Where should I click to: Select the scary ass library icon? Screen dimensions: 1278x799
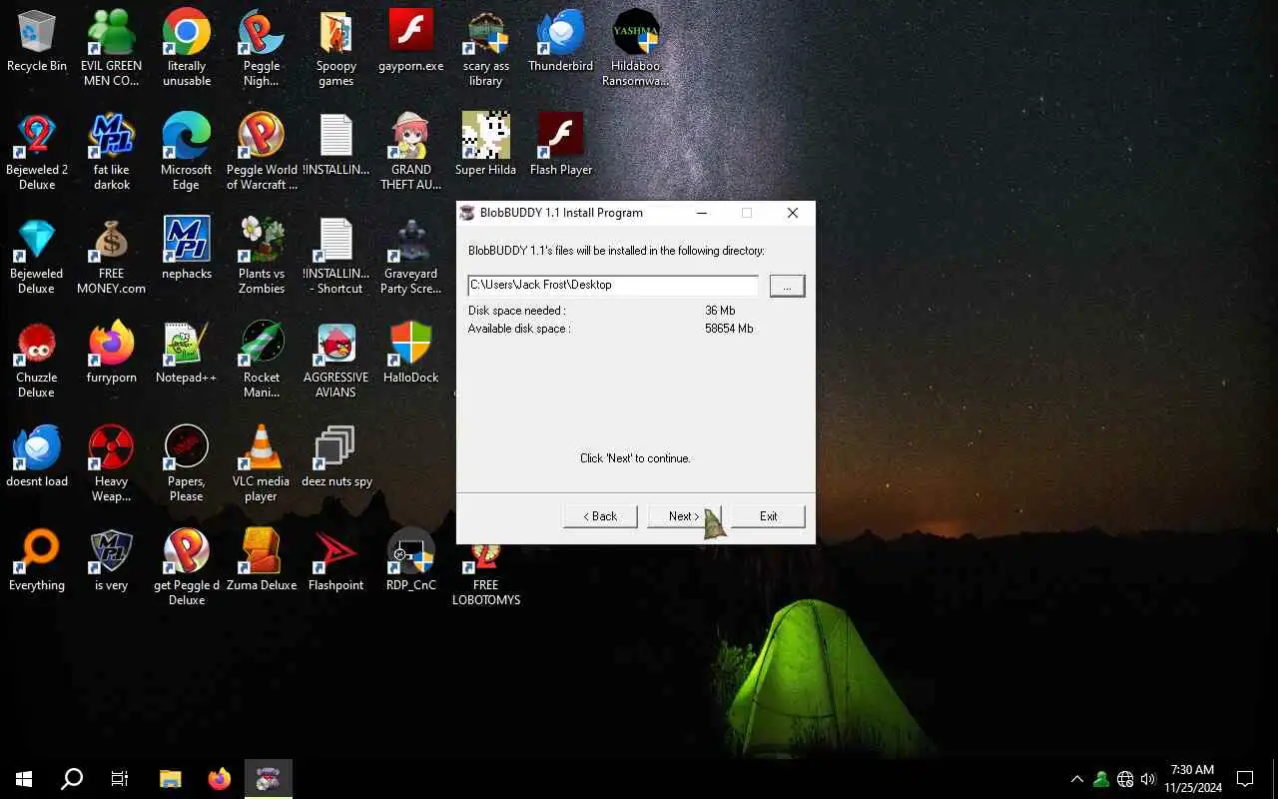[486, 48]
